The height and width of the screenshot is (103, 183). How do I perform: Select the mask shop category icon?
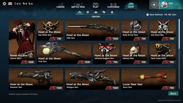(x=96, y=12)
